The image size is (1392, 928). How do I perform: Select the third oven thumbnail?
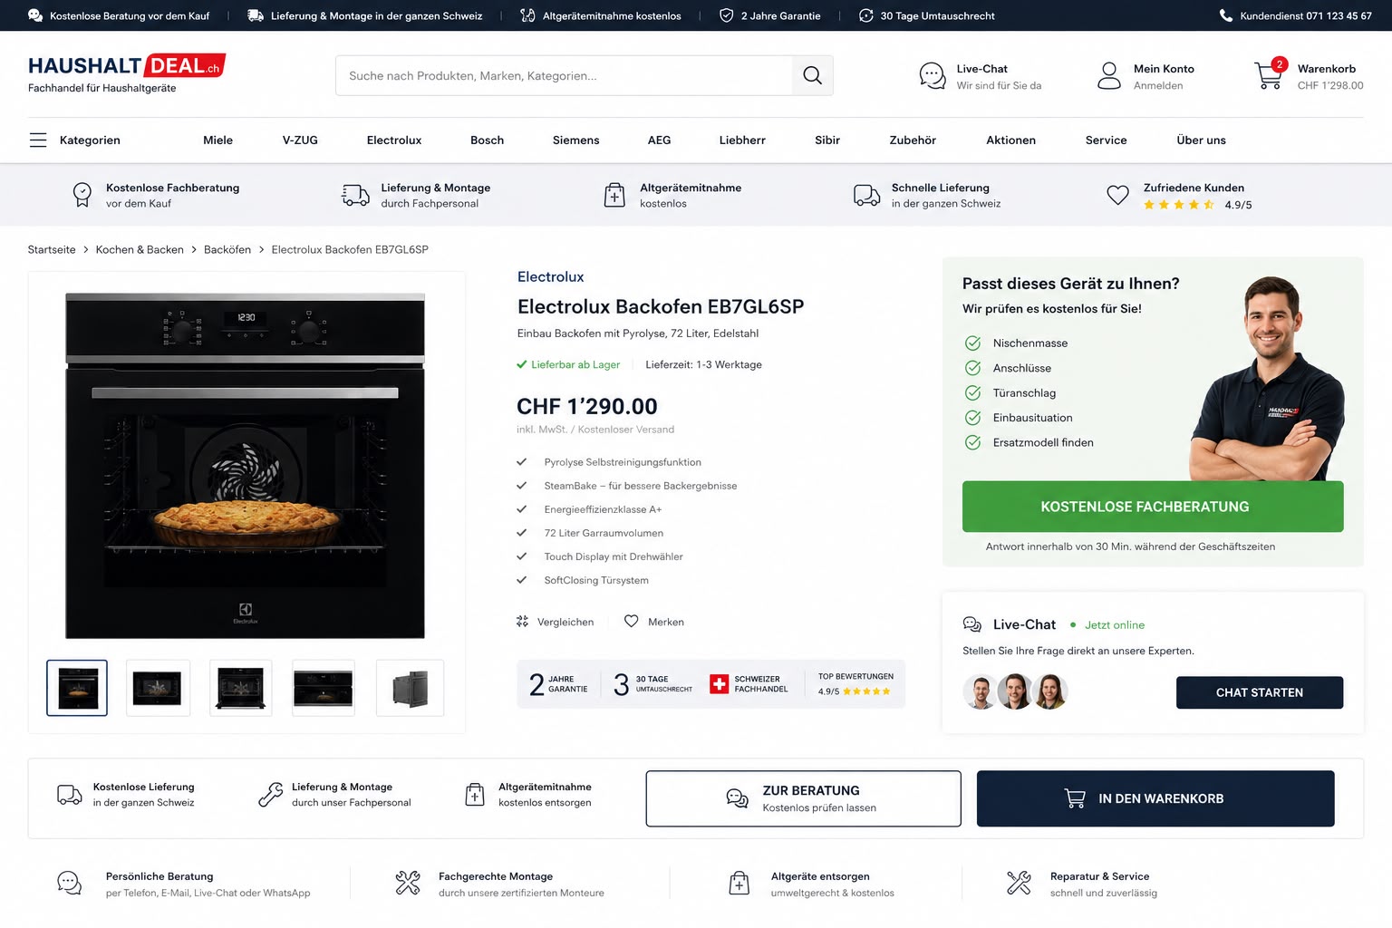(241, 688)
